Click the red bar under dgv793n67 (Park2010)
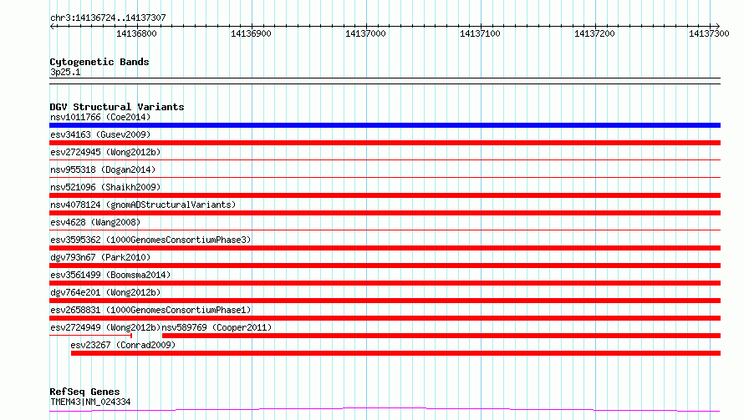The image size is (744, 420). (x=385, y=266)
